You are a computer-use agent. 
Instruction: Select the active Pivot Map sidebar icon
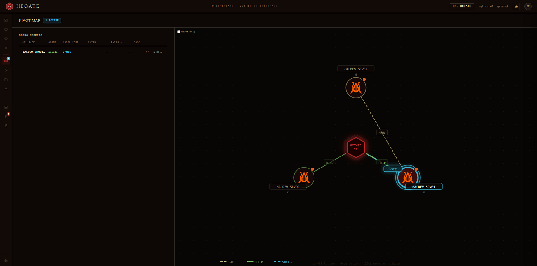pos(6,61)
